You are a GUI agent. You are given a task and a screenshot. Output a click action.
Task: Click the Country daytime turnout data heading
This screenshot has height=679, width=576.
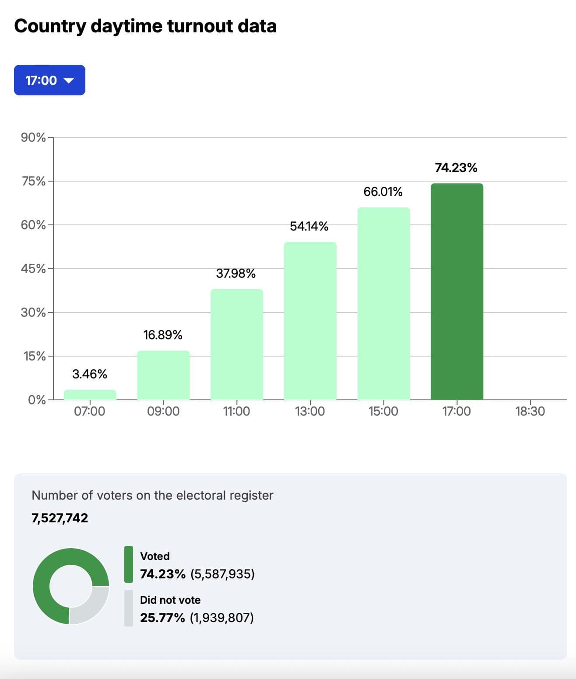[145, 26]
